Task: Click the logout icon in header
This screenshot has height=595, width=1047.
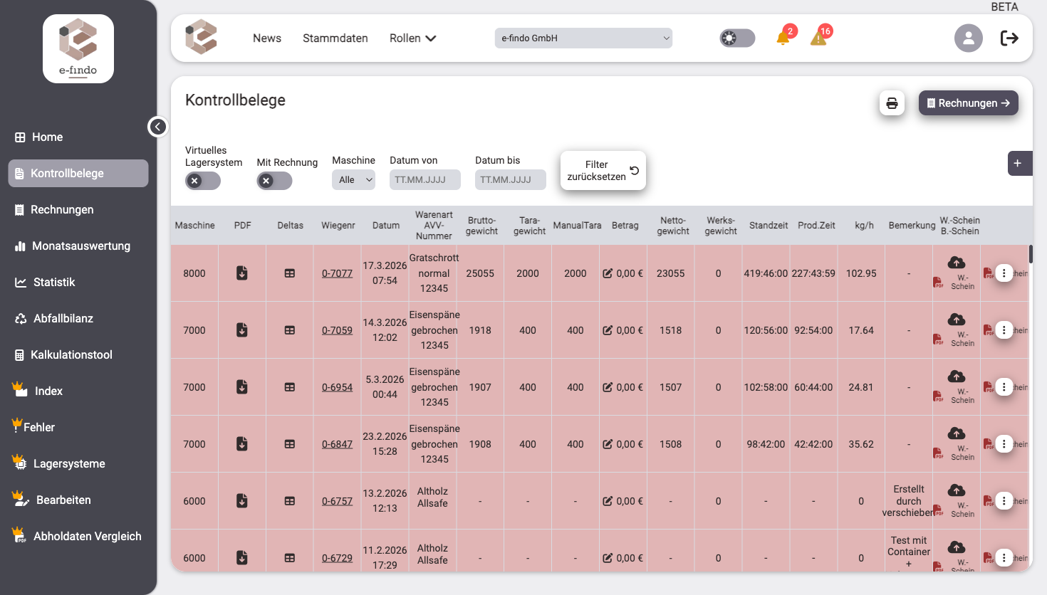Action: [1009, 38]
